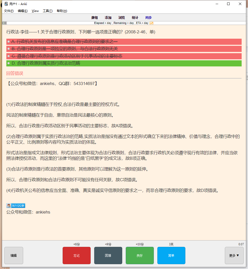Viewport: 248px width, 269px height.
Task: Click the Anki app icon in title bar
Action: pyautogui.click(x=6, y=4)
